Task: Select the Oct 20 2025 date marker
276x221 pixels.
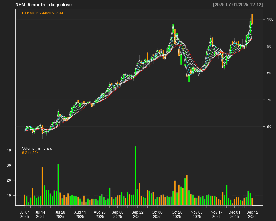Action: pos(177,214)
